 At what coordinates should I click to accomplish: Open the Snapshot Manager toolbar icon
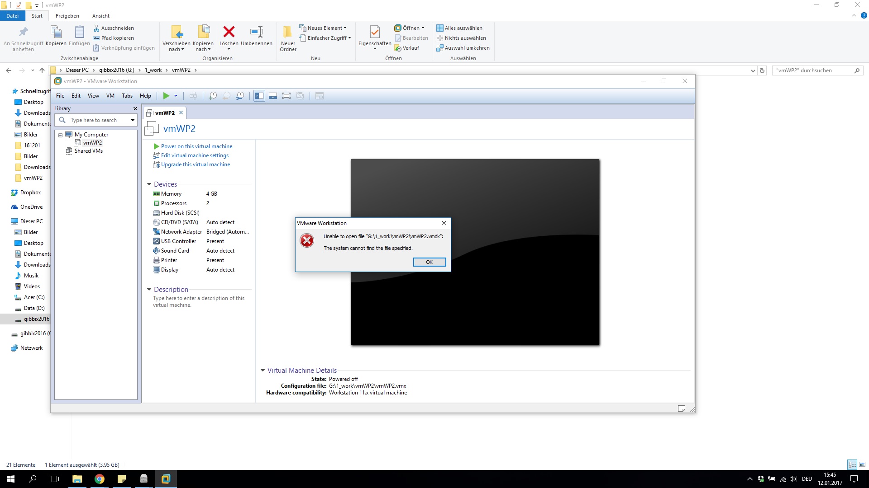[240, 96]
